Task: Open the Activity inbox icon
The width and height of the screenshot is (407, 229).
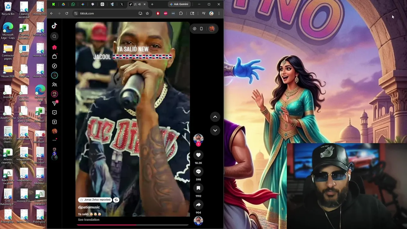Action: coord(54,113)
